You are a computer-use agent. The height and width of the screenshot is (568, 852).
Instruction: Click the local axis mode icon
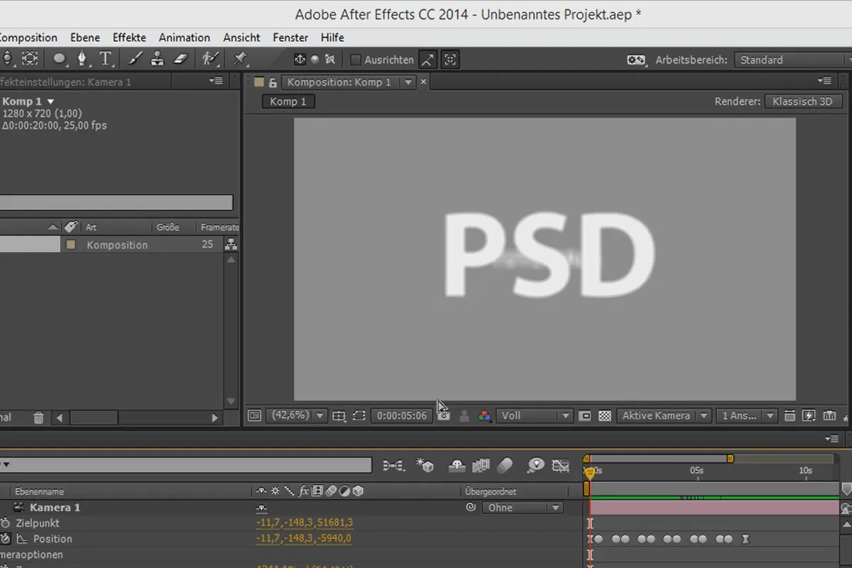coord(300,60)
